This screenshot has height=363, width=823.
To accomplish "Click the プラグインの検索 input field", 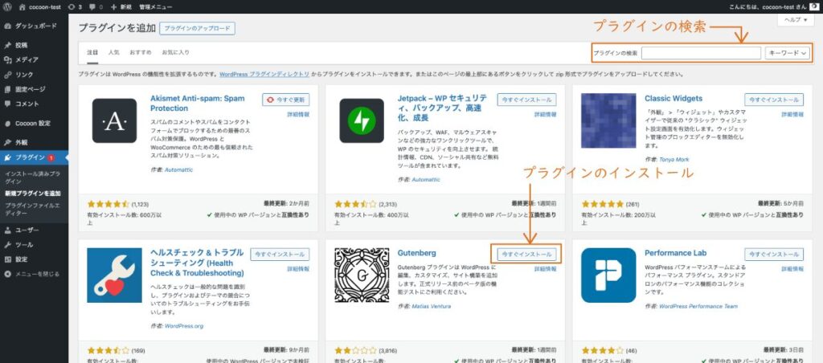I will click(x=701, y=53).
